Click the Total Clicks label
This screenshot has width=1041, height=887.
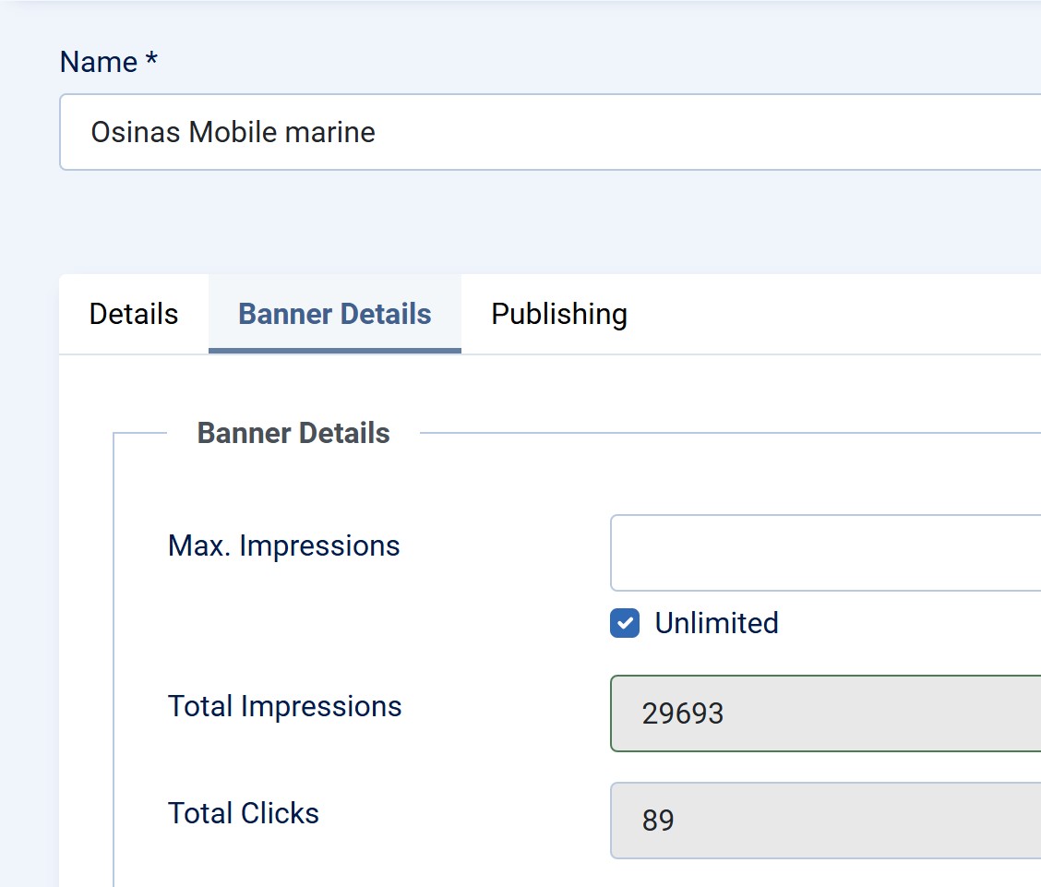pos(243,813)
